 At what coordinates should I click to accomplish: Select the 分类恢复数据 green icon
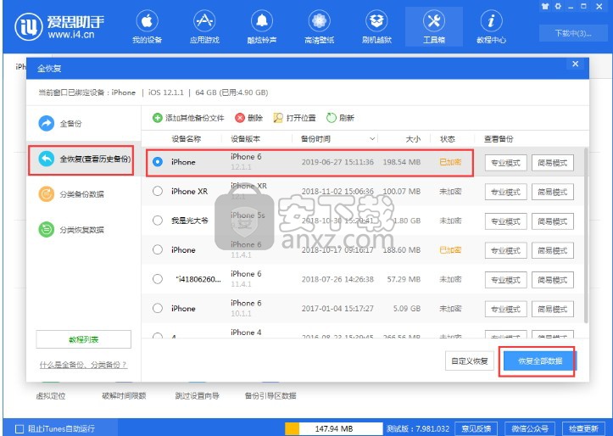[x=46, y=230]
